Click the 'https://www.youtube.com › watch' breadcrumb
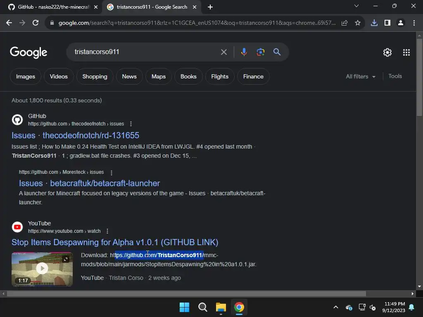Viewport: 423px width, 317px height. click(64, 231)
